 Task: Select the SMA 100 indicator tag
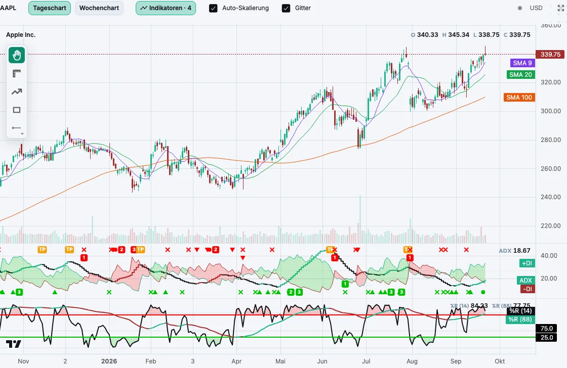pyautogui.click(x=519, y=97)
